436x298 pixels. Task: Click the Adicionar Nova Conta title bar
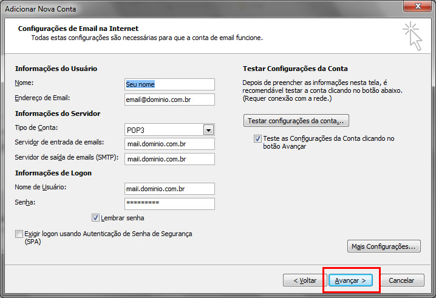coord(182,6)
